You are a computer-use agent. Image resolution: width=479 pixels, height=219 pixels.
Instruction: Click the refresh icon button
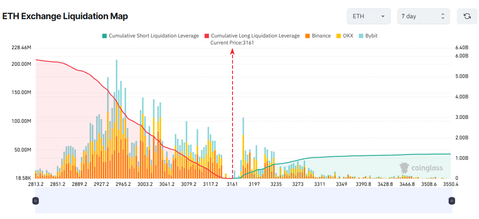467,16
